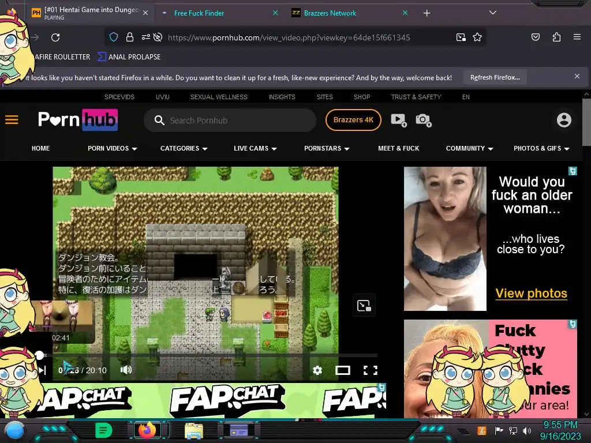List all tabs with the chevron

coord(493,13)
